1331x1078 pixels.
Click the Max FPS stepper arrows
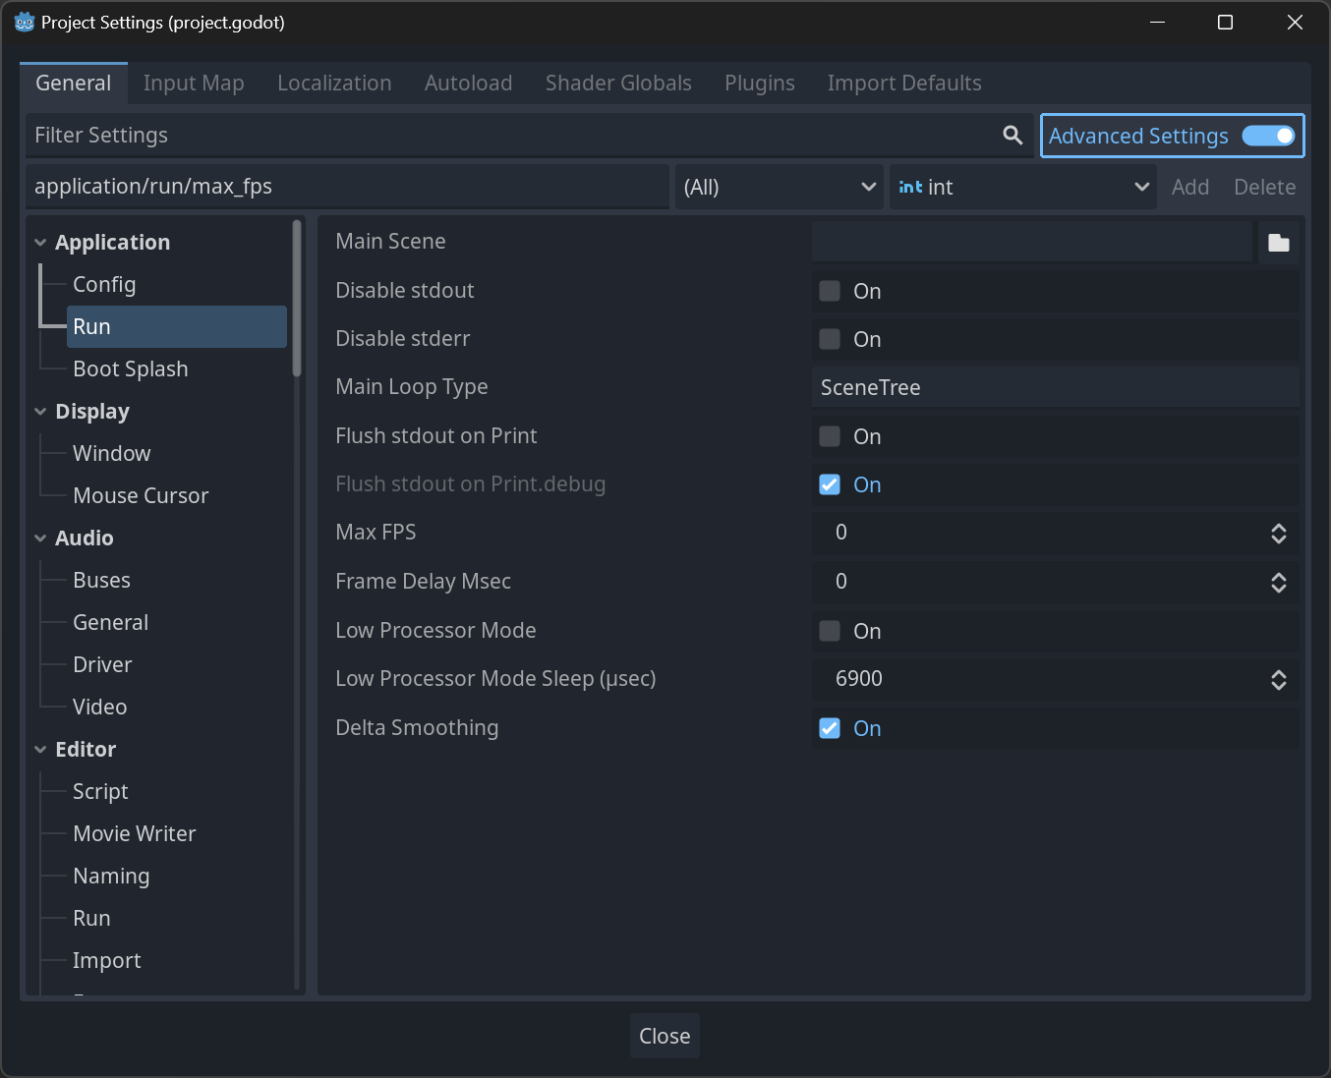[x=1279, y=534]
